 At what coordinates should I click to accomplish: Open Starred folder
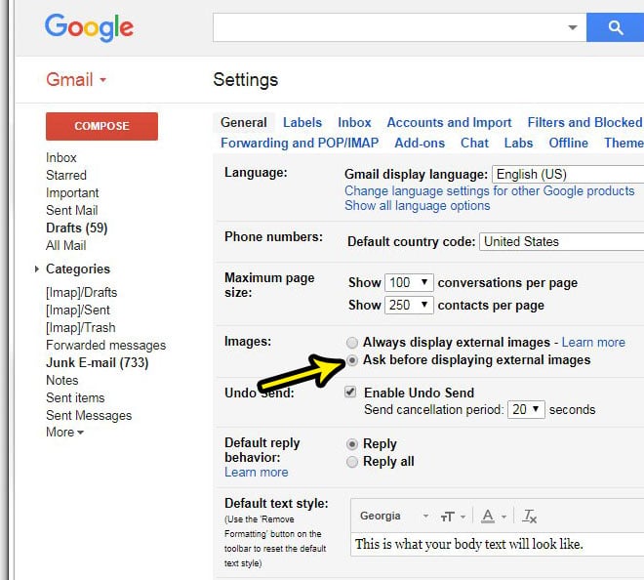(x=66, y=175)
